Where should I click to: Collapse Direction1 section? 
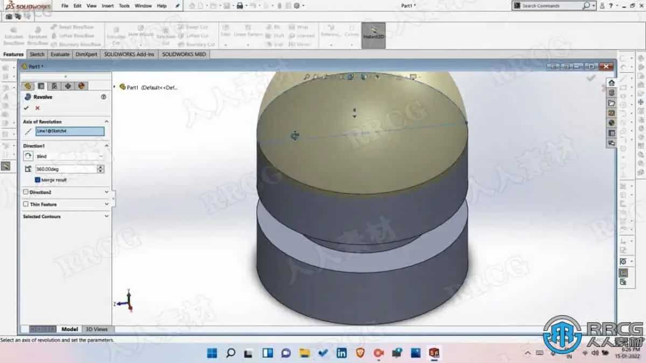(106, 146)
